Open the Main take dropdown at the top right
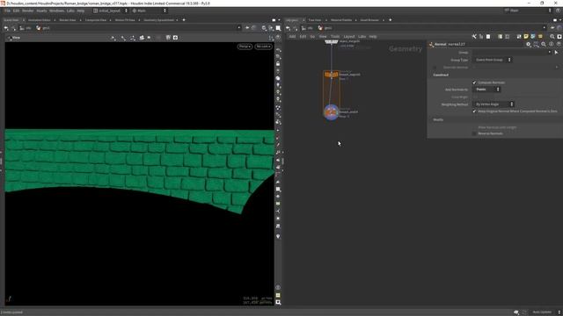563x316 pixels. pyautogui.click(x=528, y=11)
